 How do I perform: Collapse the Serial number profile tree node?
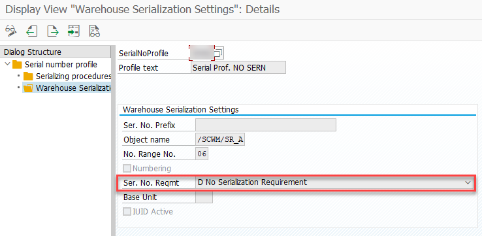click(7, 64)
